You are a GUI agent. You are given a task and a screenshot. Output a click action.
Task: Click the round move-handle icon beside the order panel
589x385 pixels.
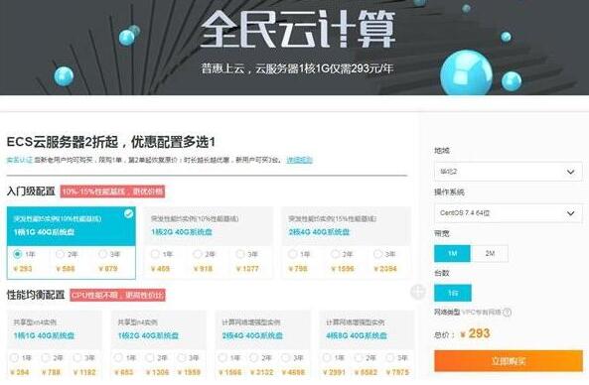pos(418,292)
